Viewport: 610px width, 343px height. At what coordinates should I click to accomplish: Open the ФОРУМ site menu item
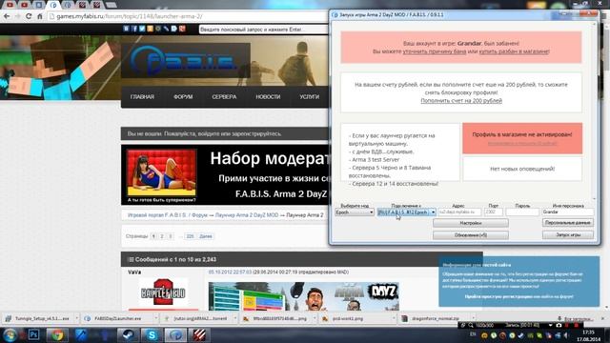tap(183, 97)
